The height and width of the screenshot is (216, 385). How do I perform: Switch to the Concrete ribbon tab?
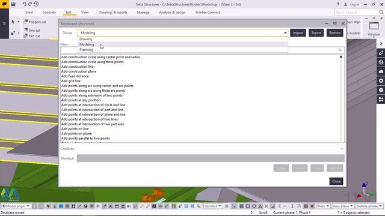pos(49,12)
